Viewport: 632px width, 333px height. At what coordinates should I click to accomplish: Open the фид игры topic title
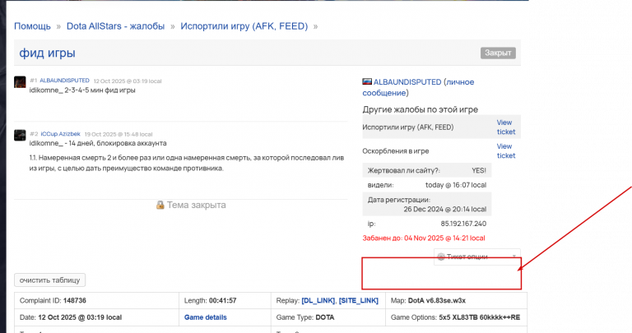click(47, 53)
